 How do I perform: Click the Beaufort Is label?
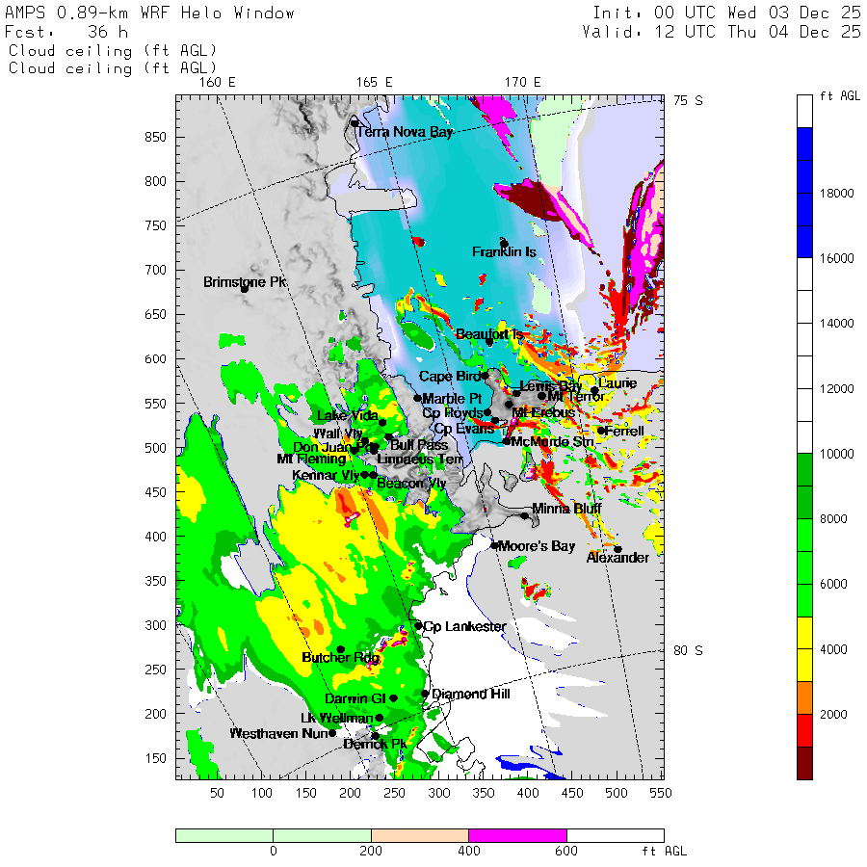(489, 334)
